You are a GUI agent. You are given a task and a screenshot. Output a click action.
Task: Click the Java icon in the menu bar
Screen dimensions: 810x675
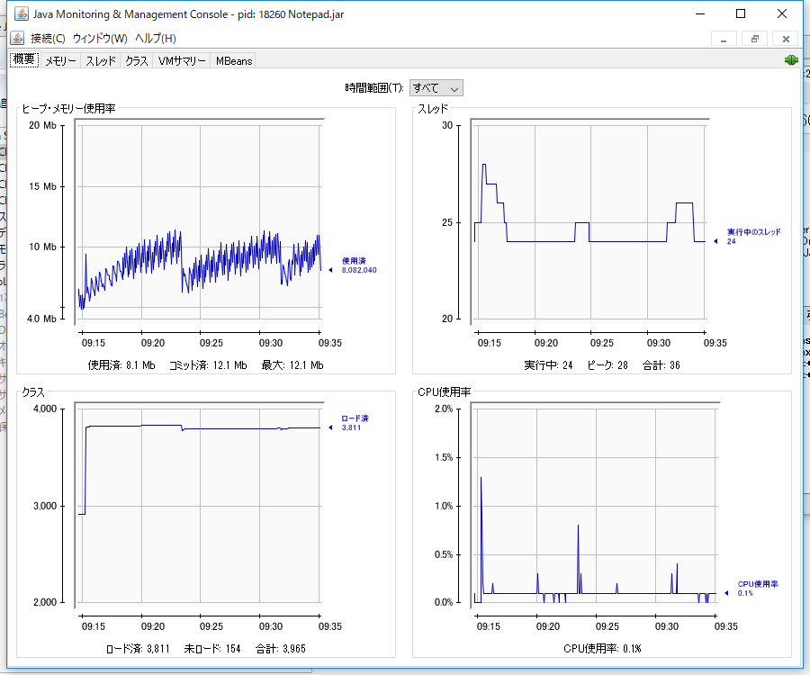point(17,38)
